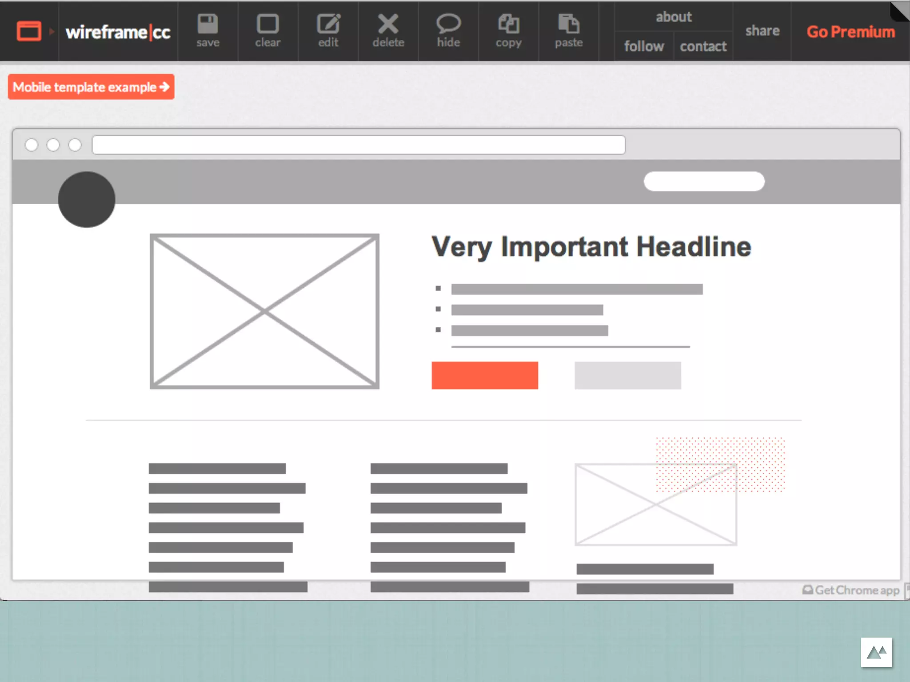Viewport: 910px width, 682px height.
Task: Click Go Premium link
Action: 850,32
